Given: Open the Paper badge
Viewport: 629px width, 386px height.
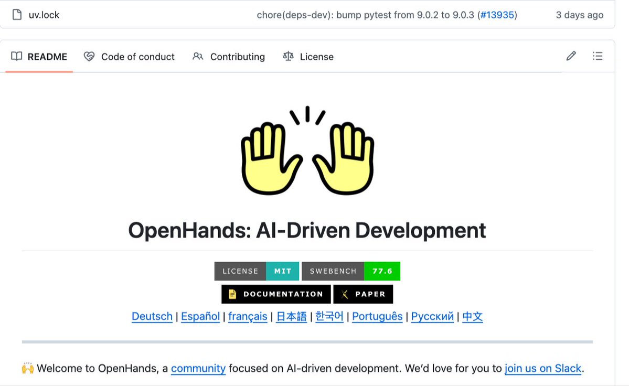Looking at the screenshot, I should (363, 294).
